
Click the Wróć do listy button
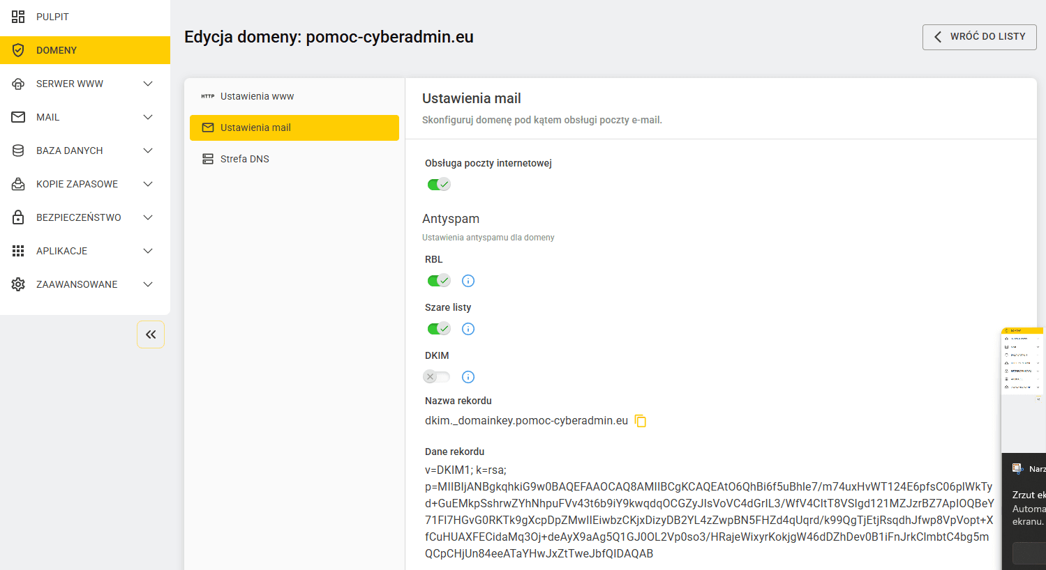coord(979,37)
